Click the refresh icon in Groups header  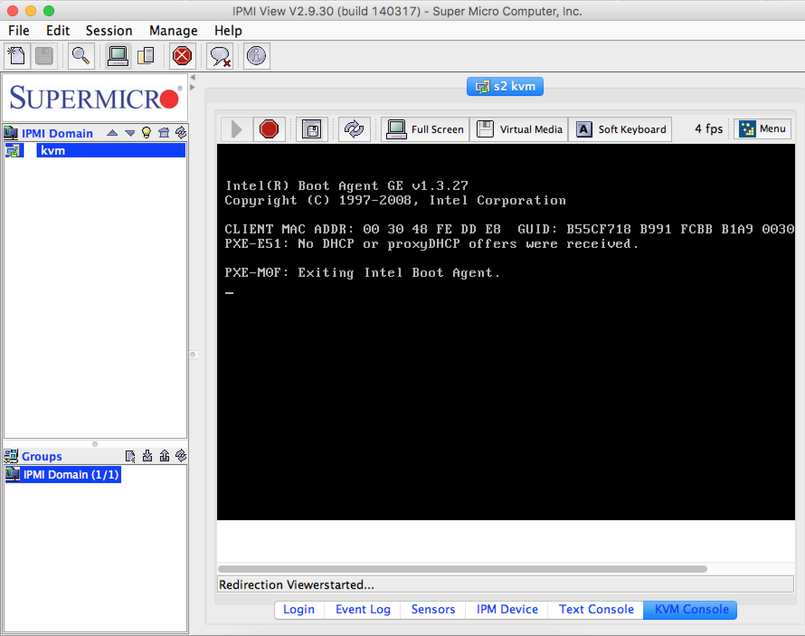pos(181,456)
